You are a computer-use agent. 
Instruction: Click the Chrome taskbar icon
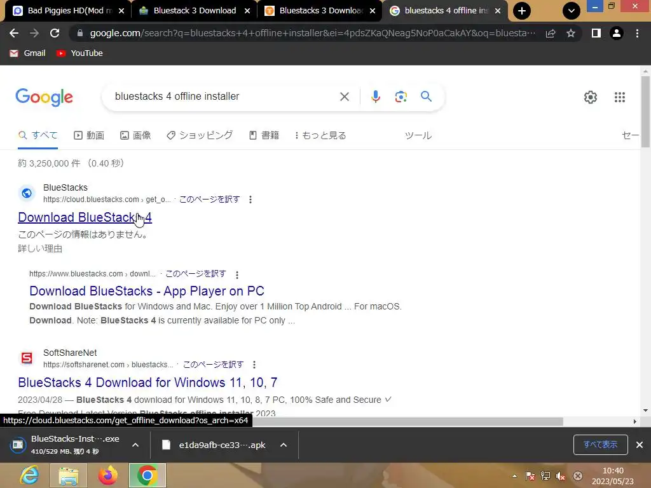[147, 475]
